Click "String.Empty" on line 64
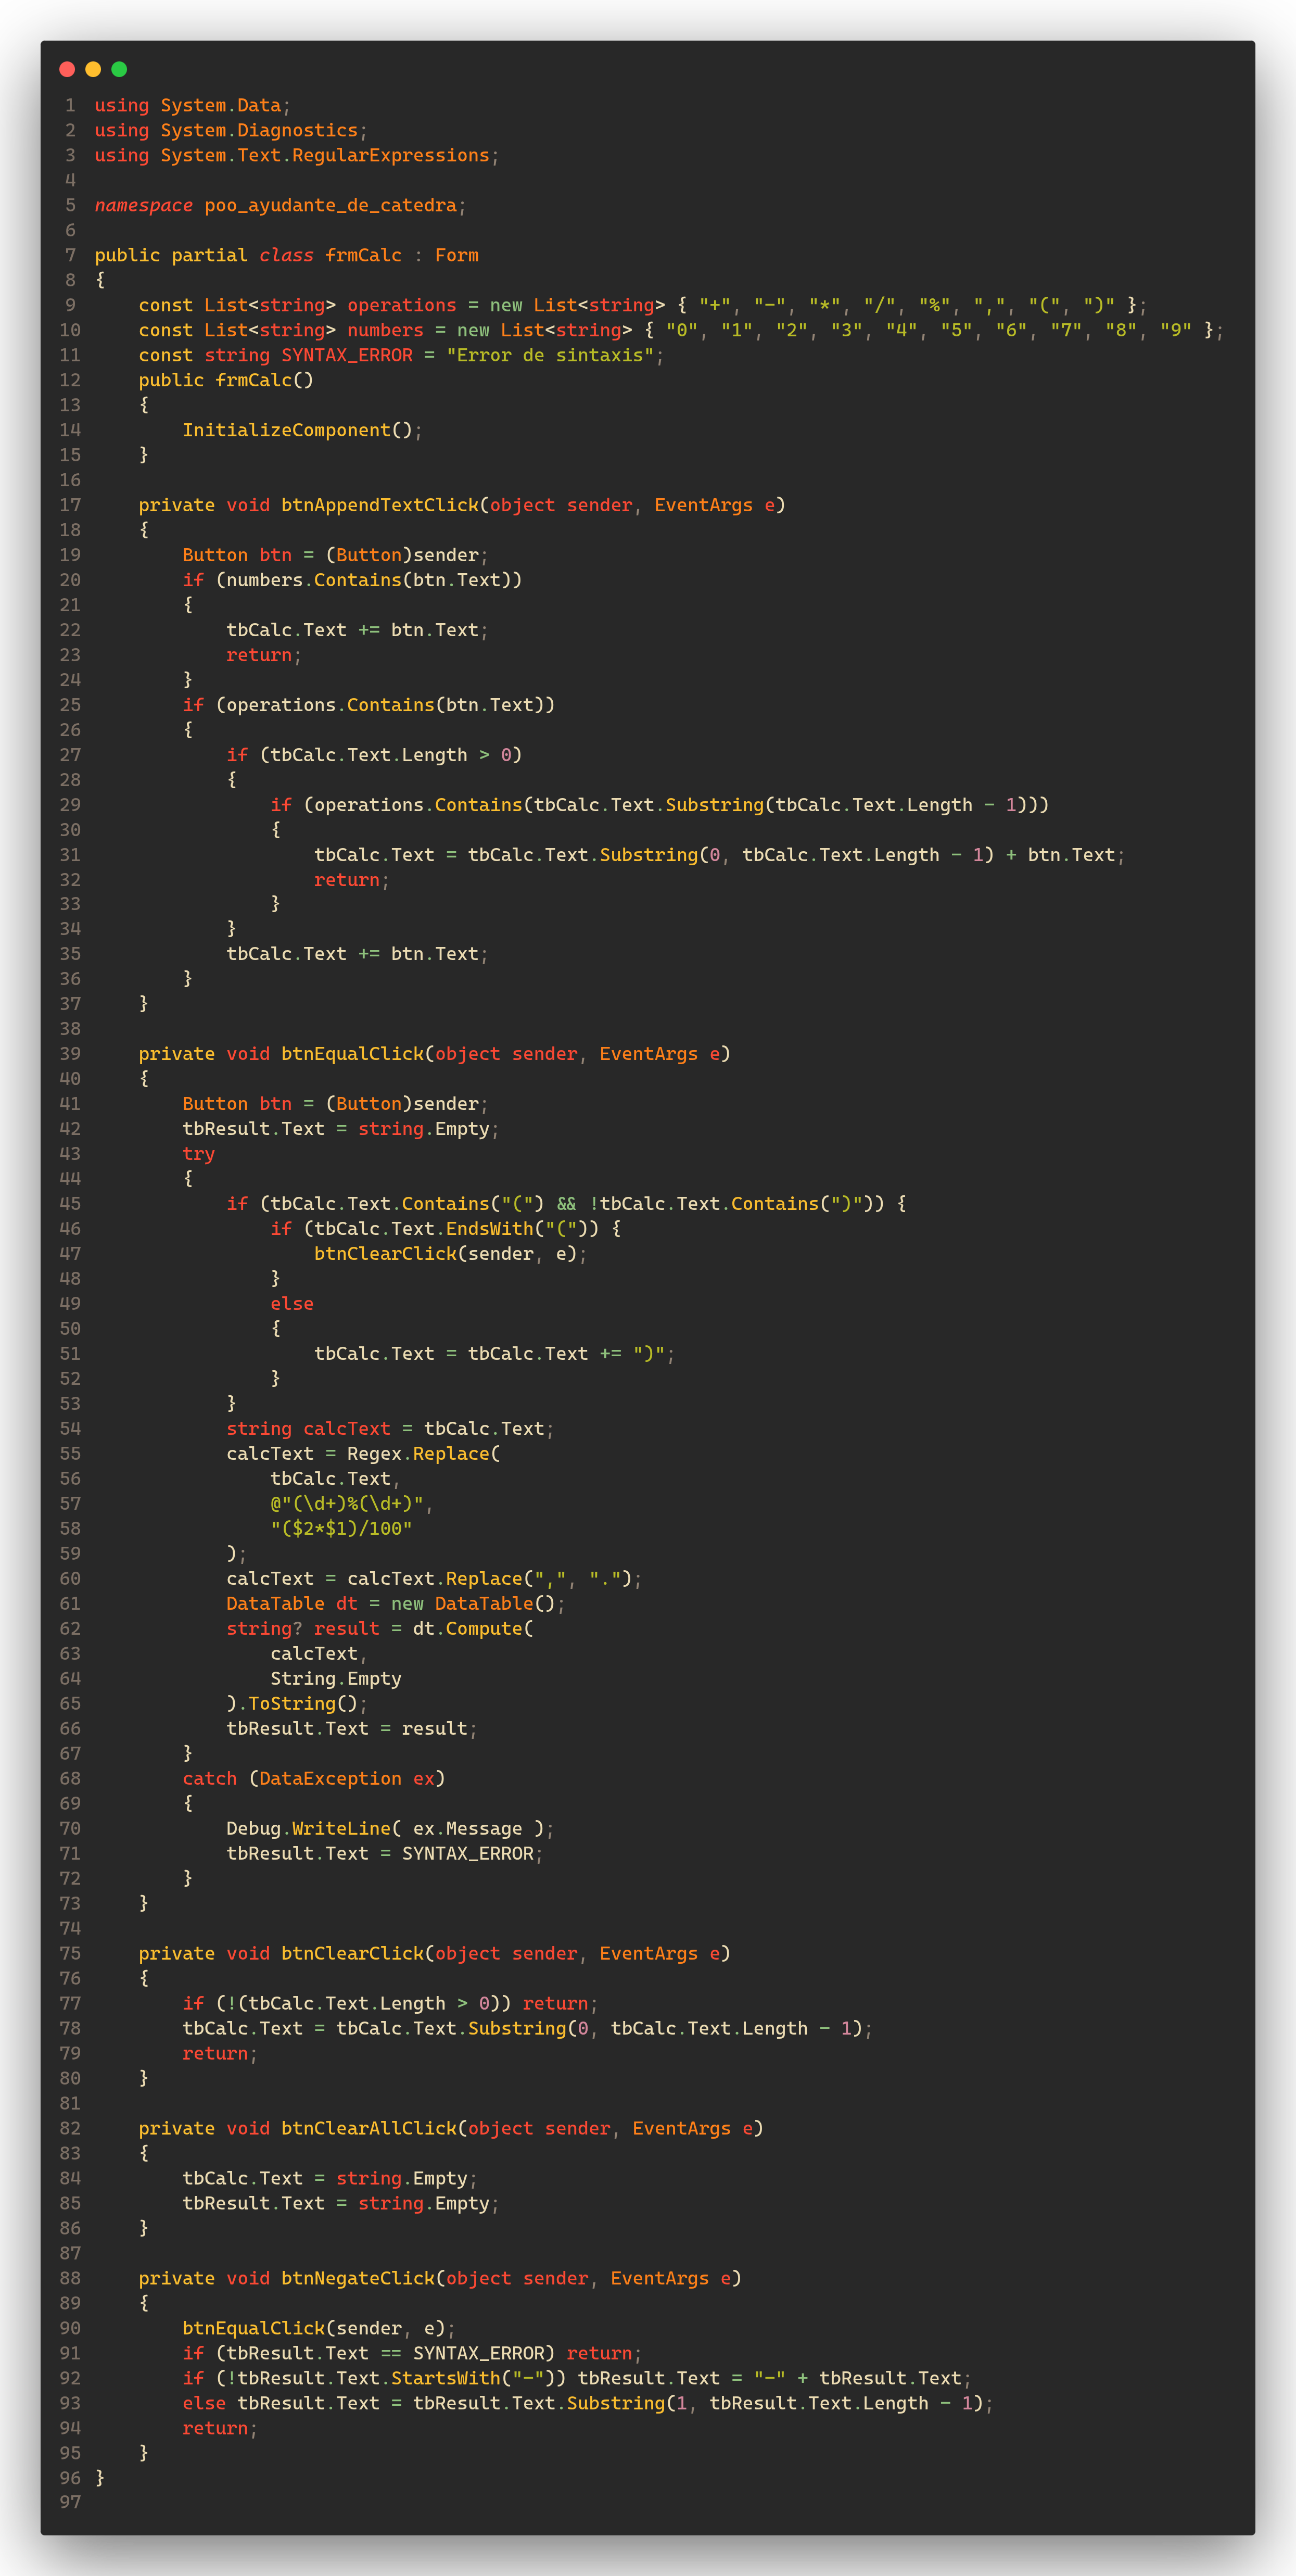This screenshot has width=1296, height=2576. (x=336, y=1679)
